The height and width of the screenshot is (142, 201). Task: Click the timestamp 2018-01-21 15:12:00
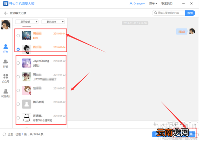click(x=135, y=23)
